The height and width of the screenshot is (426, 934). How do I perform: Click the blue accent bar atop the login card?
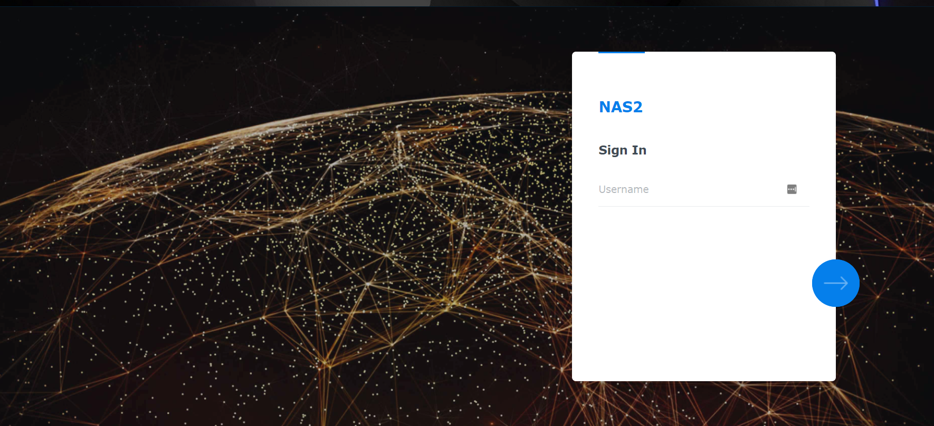click(622, 53)
